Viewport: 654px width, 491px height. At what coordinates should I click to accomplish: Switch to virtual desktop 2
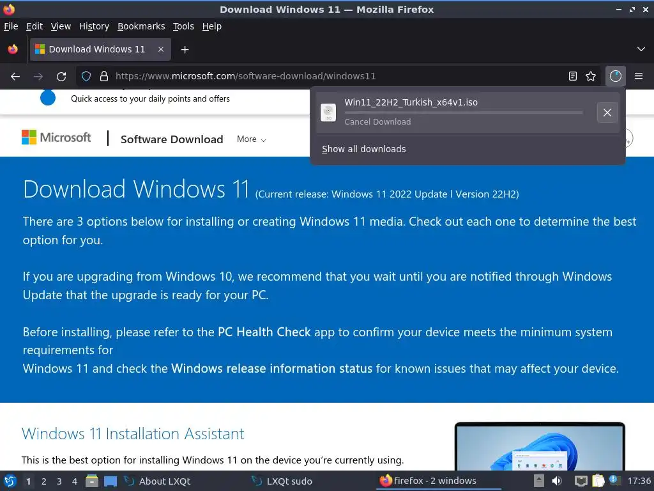click(x=44, y=481)
